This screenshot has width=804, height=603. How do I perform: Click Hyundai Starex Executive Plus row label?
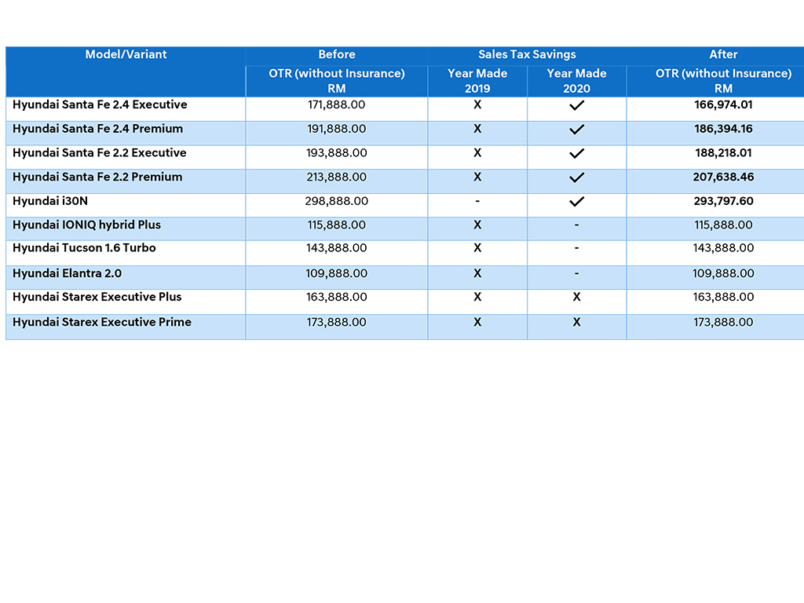[97, 297]
